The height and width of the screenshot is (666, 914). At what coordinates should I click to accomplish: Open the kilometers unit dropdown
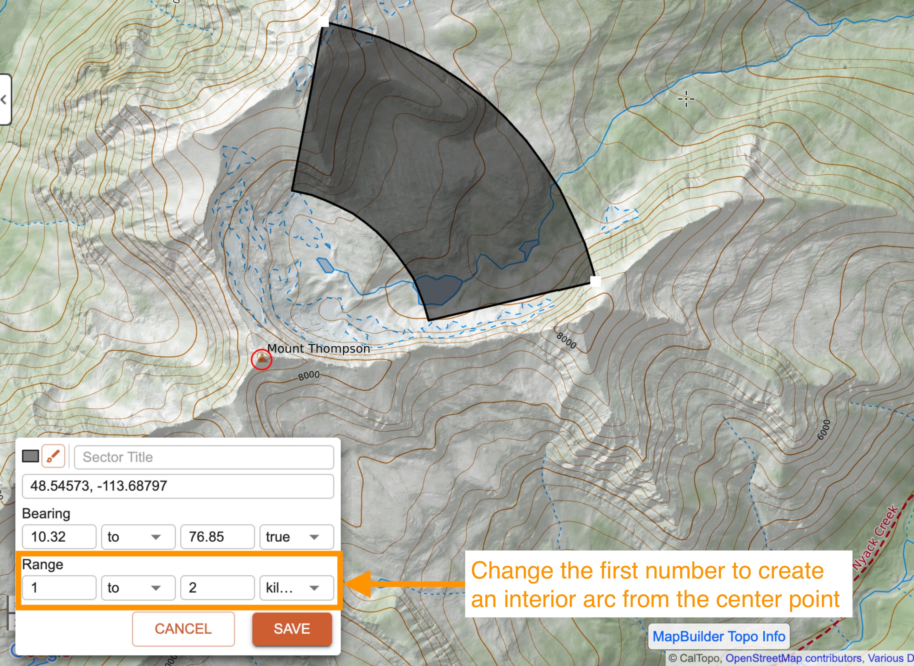tap(296, 588)
